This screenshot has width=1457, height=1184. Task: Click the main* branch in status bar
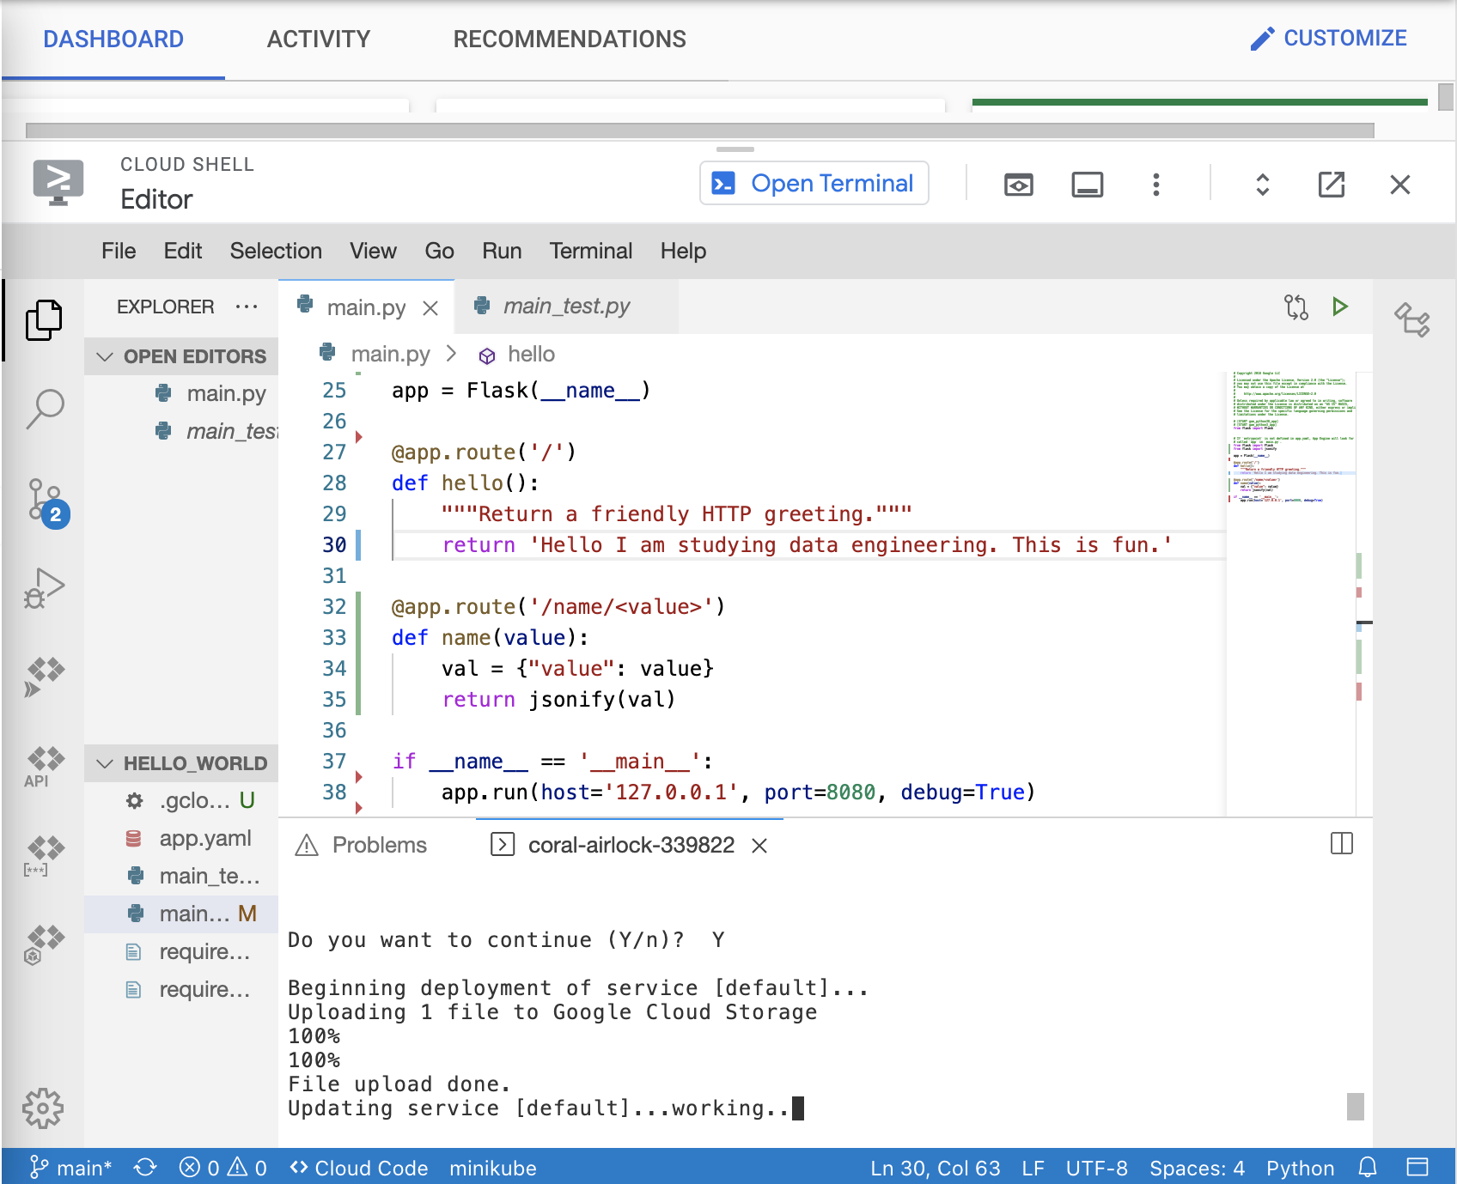pos(71,1168)
